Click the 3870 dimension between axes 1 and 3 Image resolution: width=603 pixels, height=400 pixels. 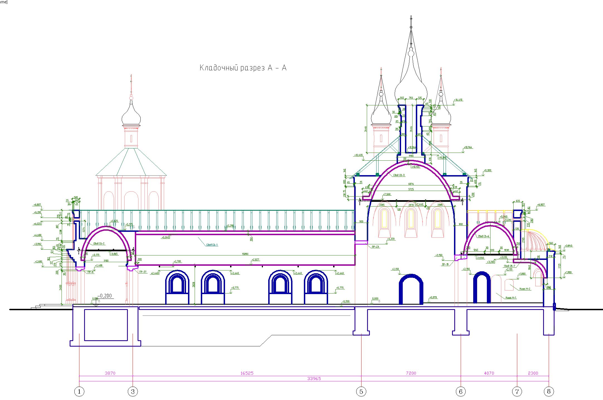coord(110,373)
